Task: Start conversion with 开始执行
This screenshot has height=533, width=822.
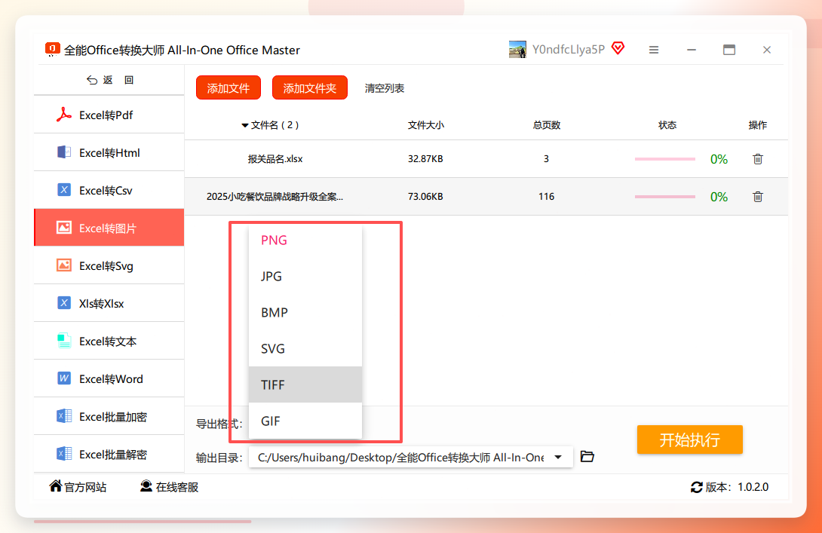Action: 690,440
